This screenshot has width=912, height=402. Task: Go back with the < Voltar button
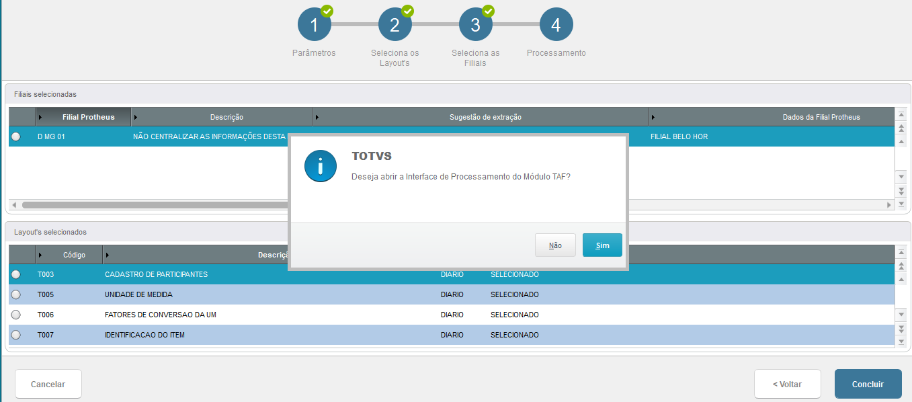click(x=787, y=384)
